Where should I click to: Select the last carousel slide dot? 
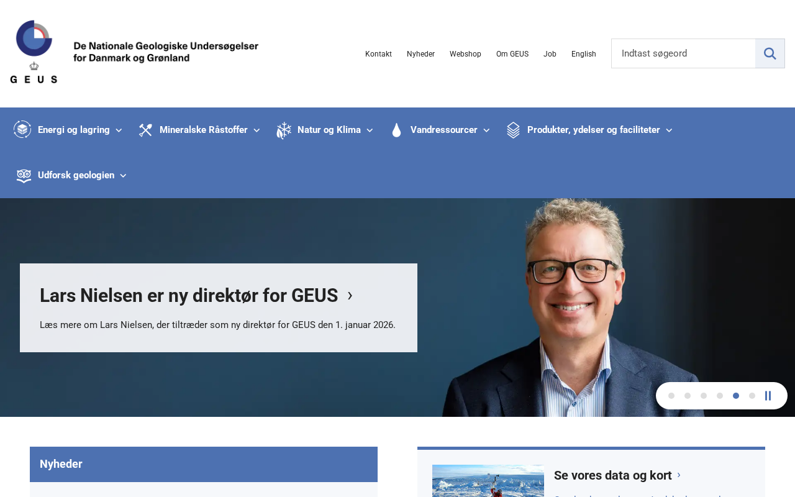tap(752, 396)
